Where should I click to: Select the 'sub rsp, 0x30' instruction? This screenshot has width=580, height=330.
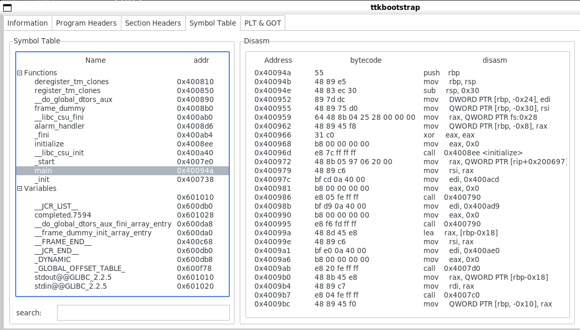pos(408,90)
